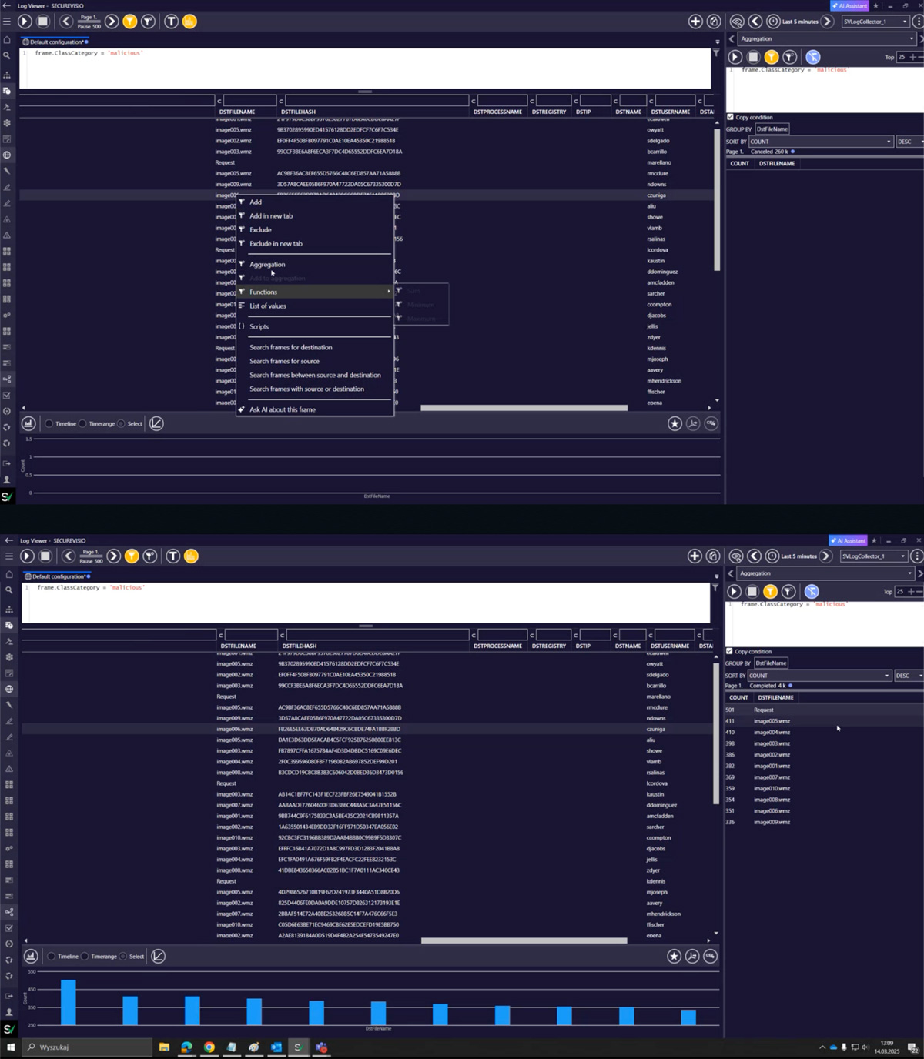The width and height of the screenshot is (924, 1059).
Task: Click the File Explorer icon in the taskbar
Action: pyautogui.click(x=164, y=1047)
